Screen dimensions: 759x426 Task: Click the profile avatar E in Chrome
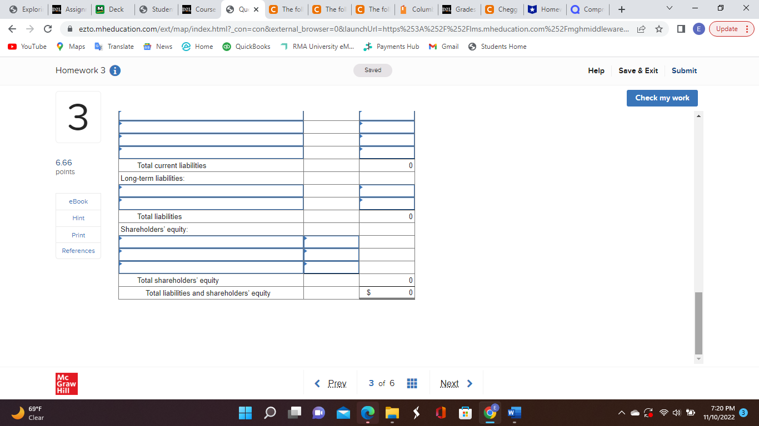pos(698,28)
